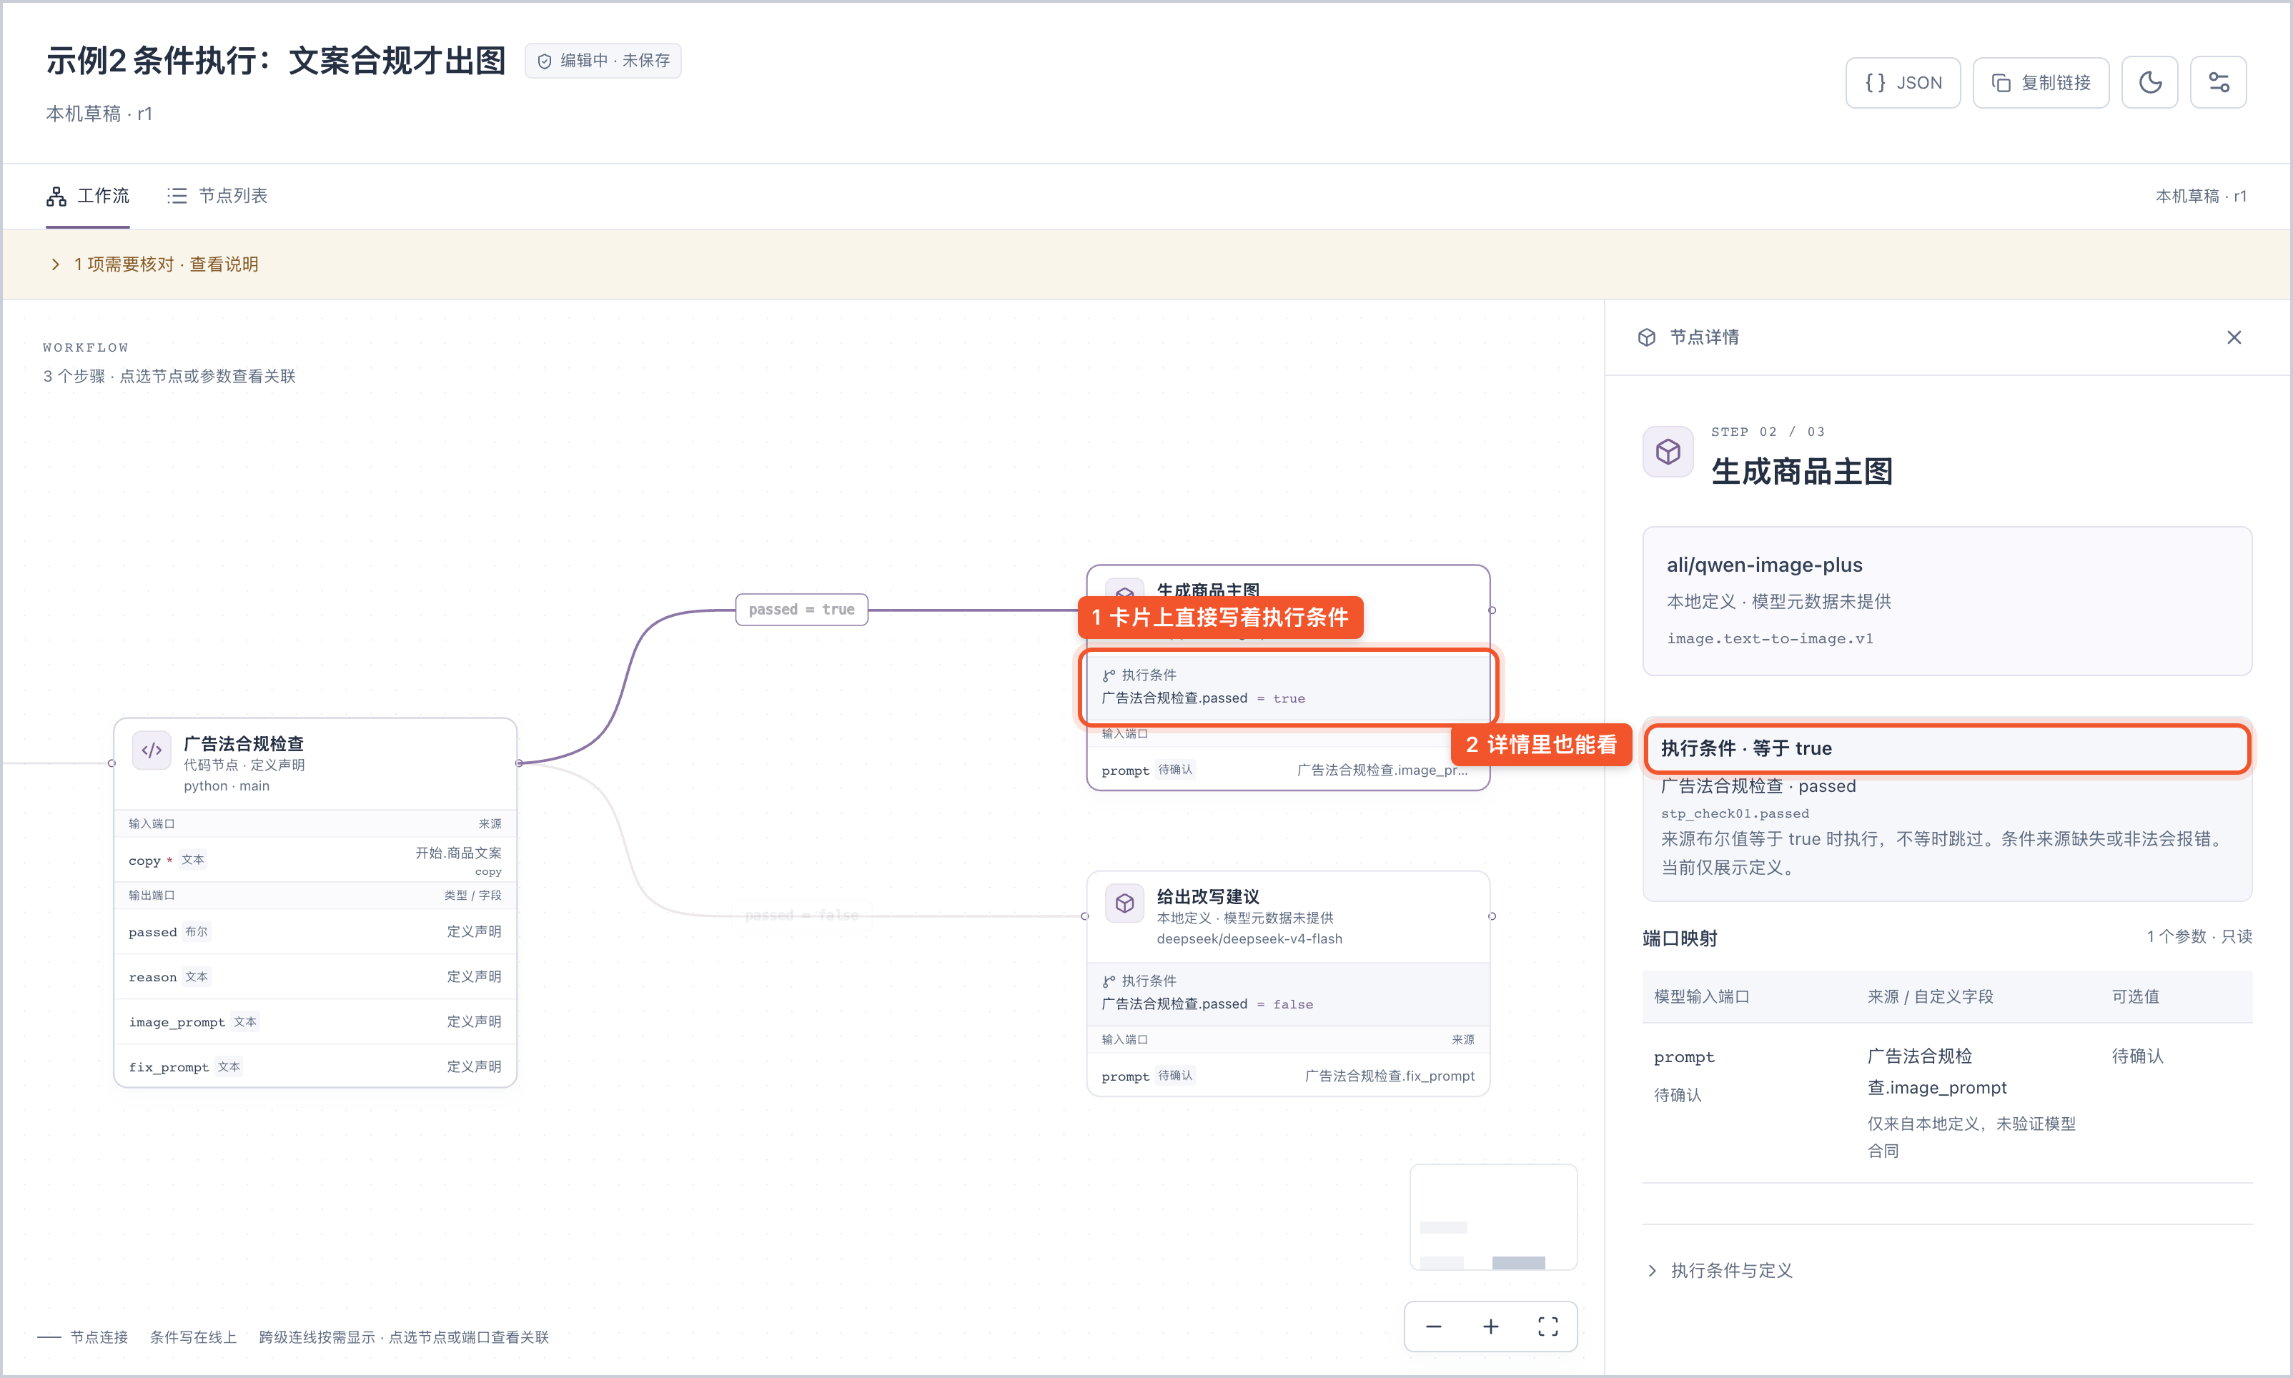Click the workflow tree icon on 工作流 tab

tap(56, 196)
